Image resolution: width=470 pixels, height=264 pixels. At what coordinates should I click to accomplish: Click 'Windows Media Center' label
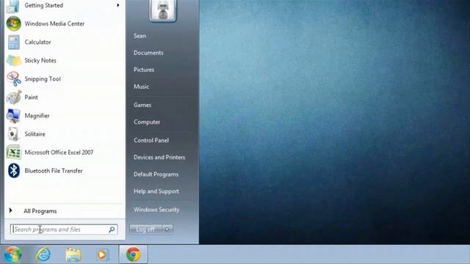coord(54,23)
